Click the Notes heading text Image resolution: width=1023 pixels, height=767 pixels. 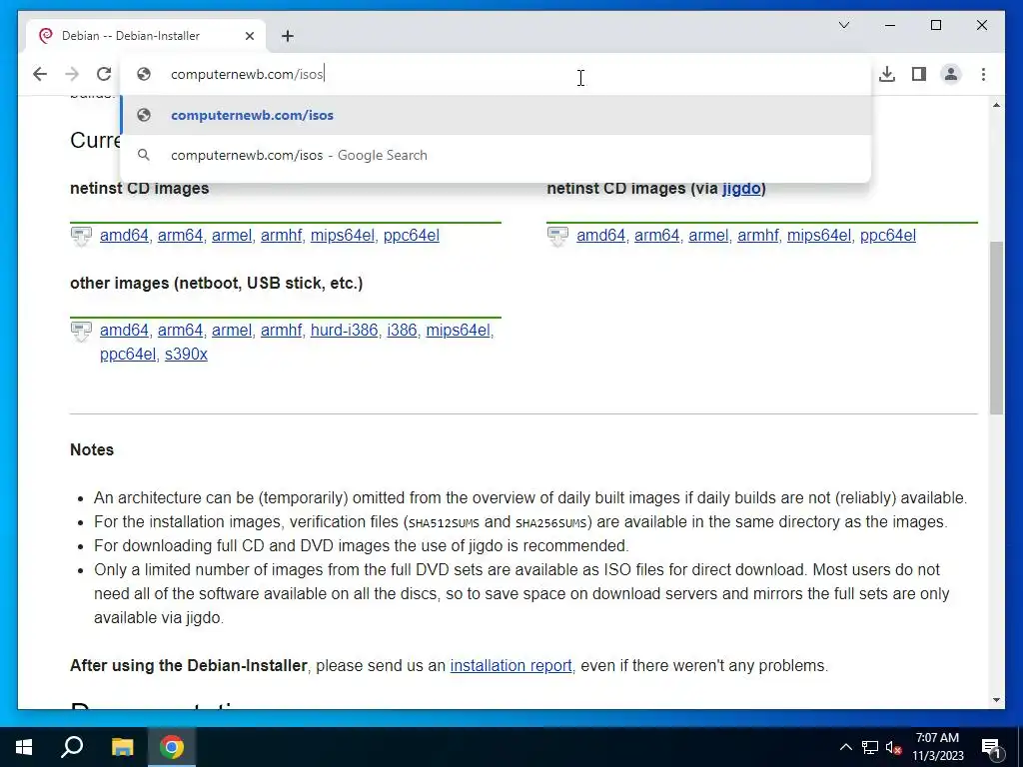point(92,450)
